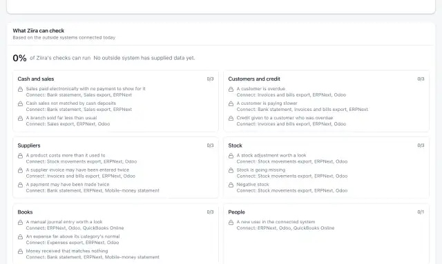
Task: Click lock icon next to 'supplier invoice entered twice'
Action: point(20,170)
